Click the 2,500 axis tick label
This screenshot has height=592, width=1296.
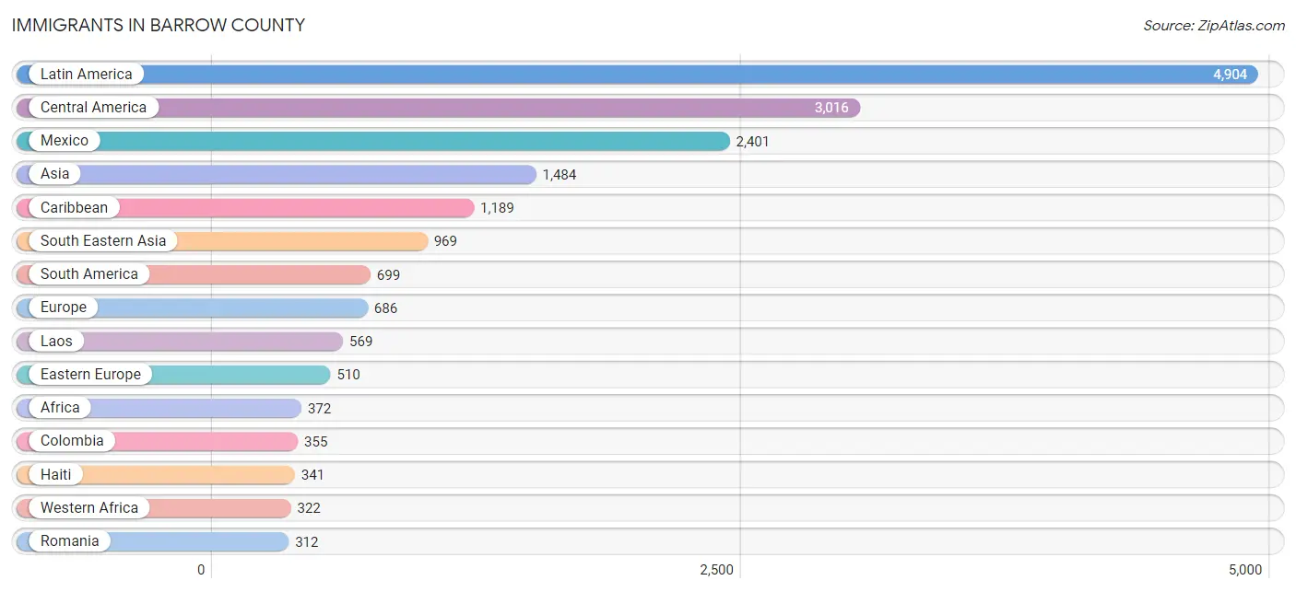[x=716, y=570]
